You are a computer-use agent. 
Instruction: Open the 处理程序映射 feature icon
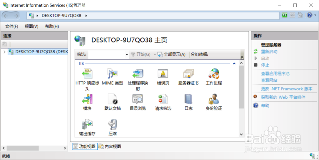138,74
